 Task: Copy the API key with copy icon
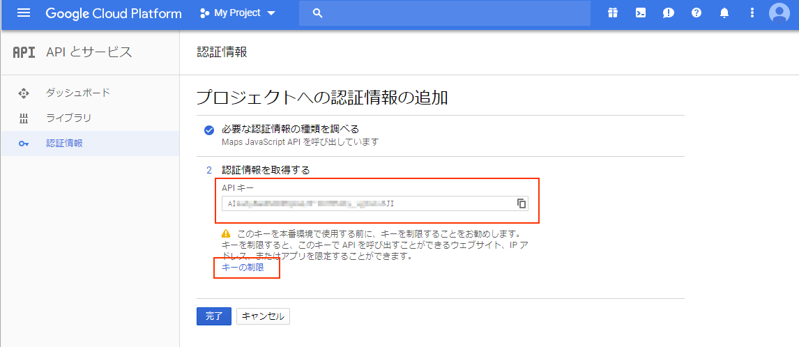pos(522,203)
